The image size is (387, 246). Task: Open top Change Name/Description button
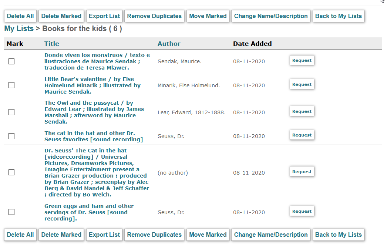[271, 16]
